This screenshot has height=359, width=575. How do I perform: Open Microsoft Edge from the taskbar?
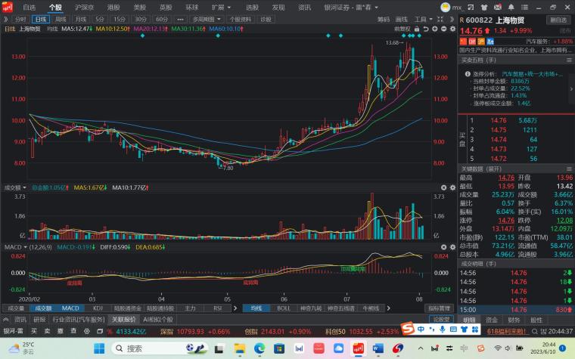pos(260,348)
